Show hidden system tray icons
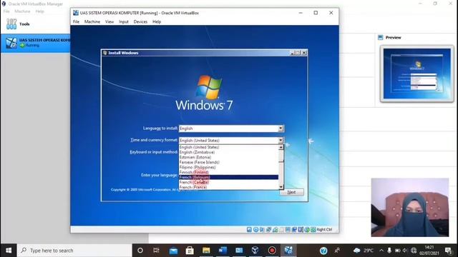 381,251
